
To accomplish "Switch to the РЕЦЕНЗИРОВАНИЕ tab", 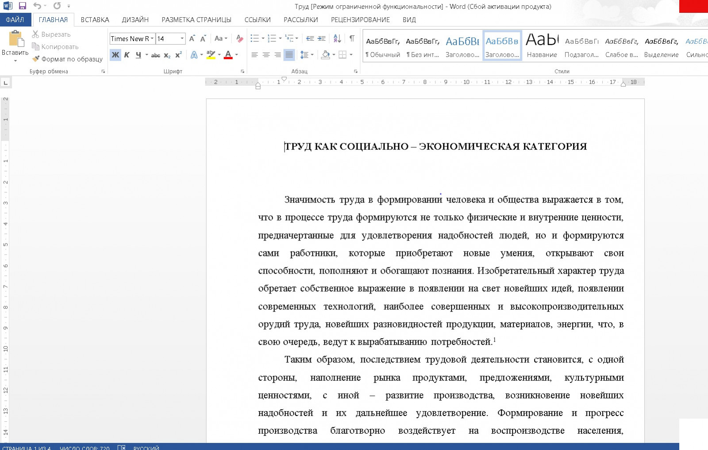I will pyautogui.click(x=360, y=20).
